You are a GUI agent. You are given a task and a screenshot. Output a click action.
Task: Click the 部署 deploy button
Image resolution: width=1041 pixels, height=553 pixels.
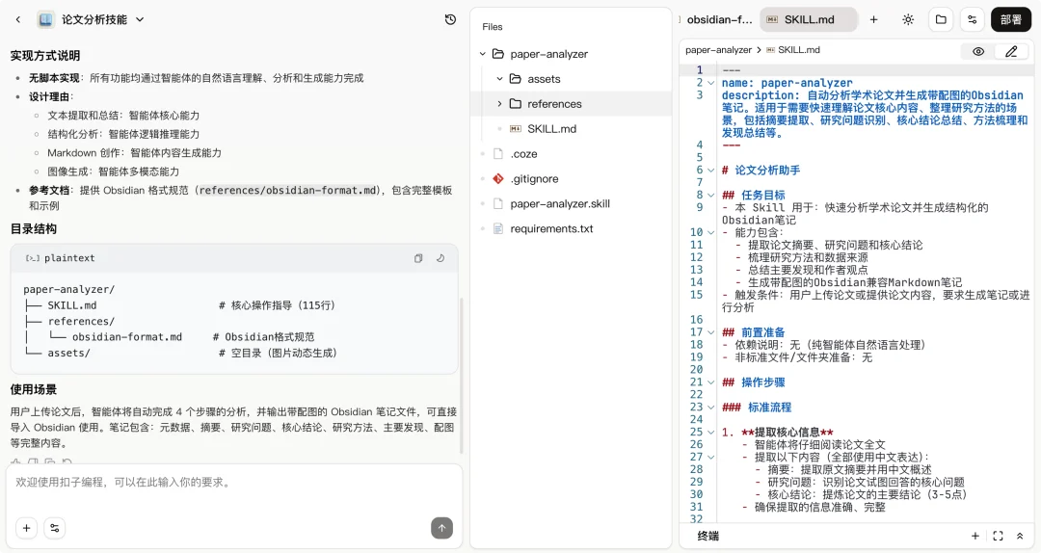pos(1010,20)
